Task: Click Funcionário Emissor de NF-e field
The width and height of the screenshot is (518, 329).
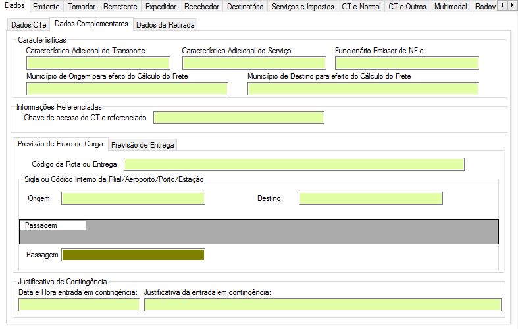Action: click(407, 63)
